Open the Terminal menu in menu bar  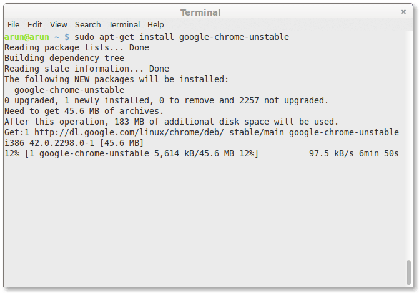click(124, 24)
